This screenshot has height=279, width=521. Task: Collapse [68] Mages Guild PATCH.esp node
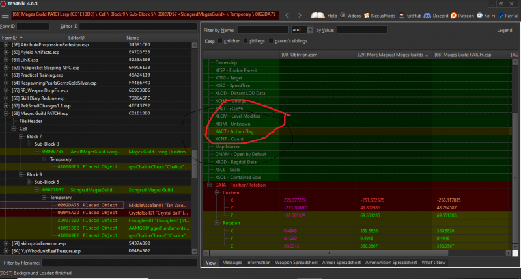6,113
